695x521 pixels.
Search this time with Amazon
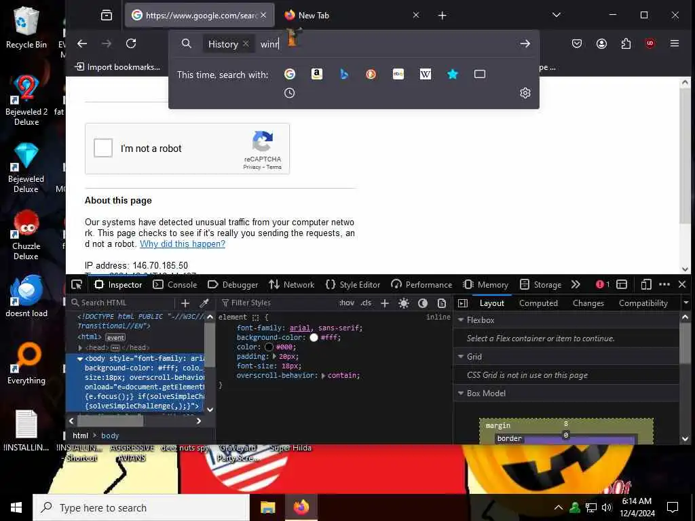(x=316, y=74)
